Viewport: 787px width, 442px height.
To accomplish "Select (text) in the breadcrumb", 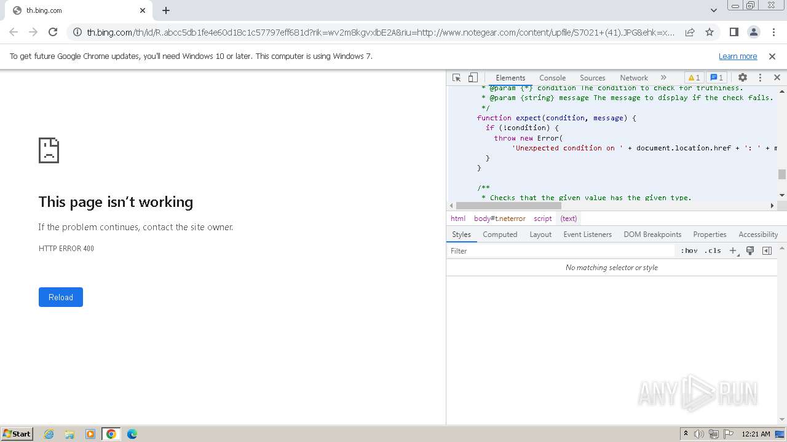I will [x=569, y=219].
